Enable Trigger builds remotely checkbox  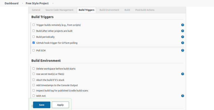tap(33, 25)
